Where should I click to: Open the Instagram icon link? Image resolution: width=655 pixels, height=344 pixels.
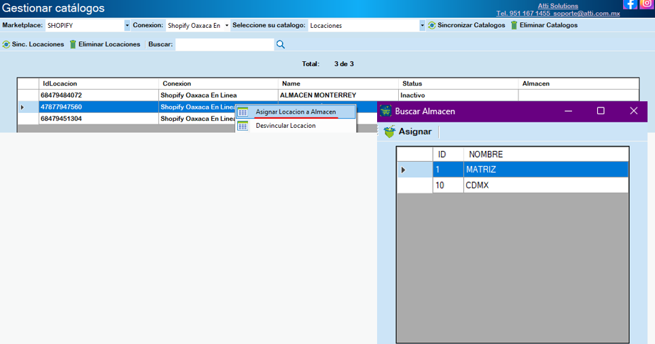pos(646,4)
